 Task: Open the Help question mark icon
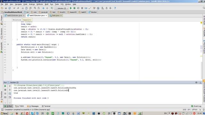[x=115, y=8]
